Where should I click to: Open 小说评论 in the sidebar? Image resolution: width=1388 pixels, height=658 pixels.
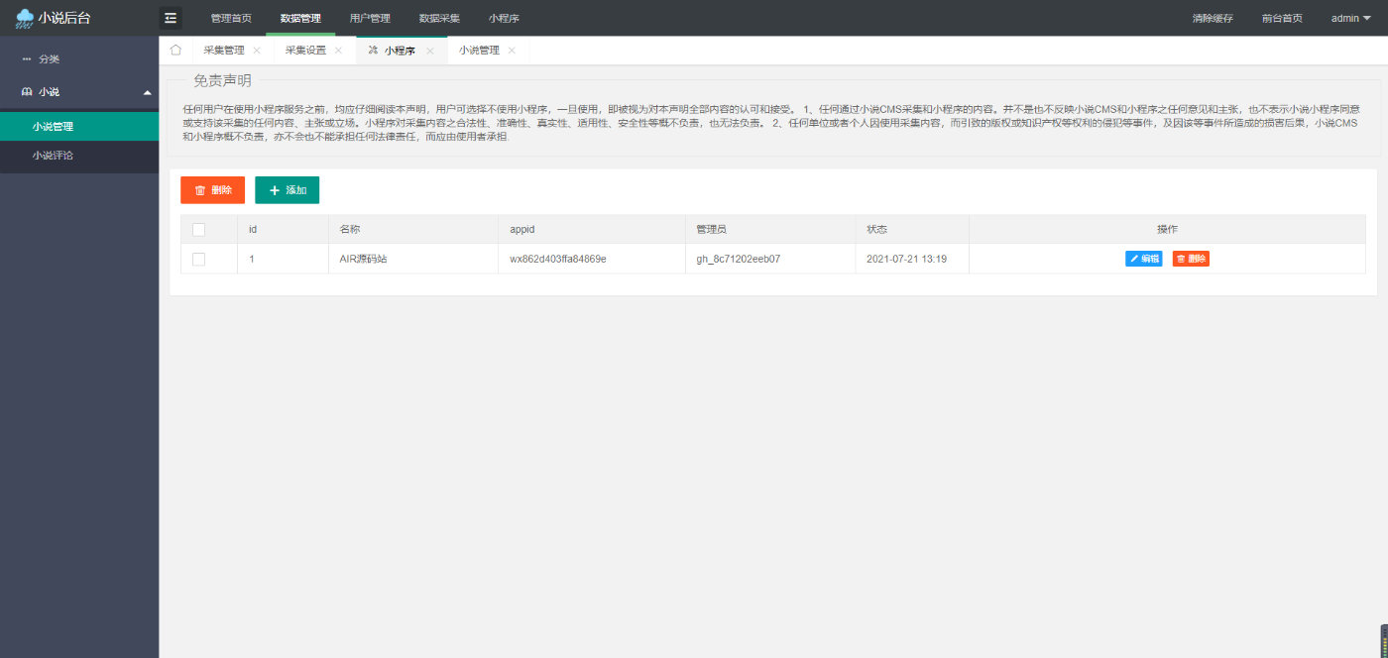pyautogui.click(x=79, y=156)
